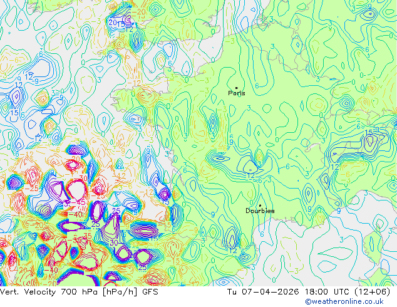Click the 'Tu 07-04-2026 18:00 UTC (12+06)' timestamp

[309, 292]
